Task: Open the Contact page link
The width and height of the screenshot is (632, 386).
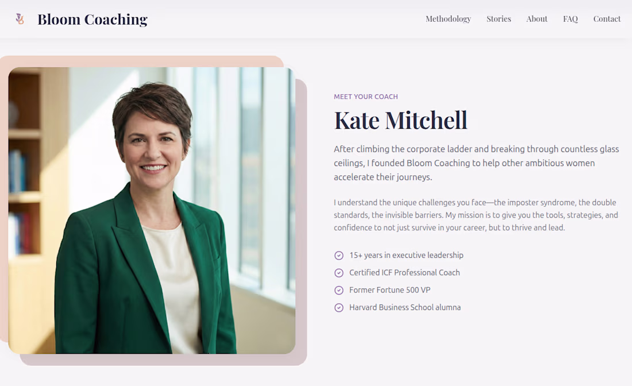Action: click(607, 19)
